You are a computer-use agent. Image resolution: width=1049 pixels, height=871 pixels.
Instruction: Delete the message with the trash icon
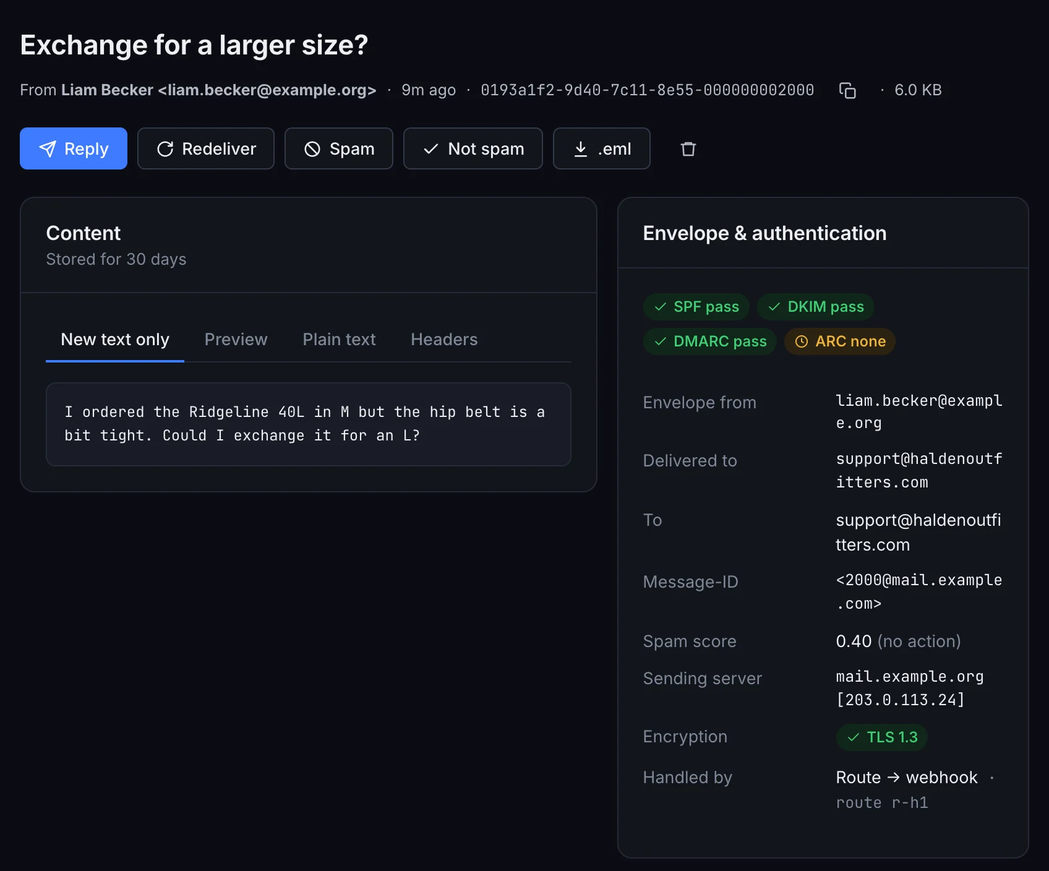688,149
